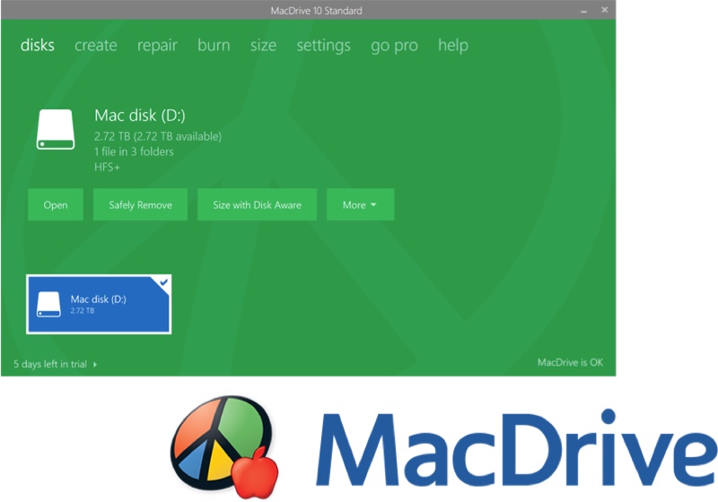Click '1 file in 3 folders' text

coord(134,151)
